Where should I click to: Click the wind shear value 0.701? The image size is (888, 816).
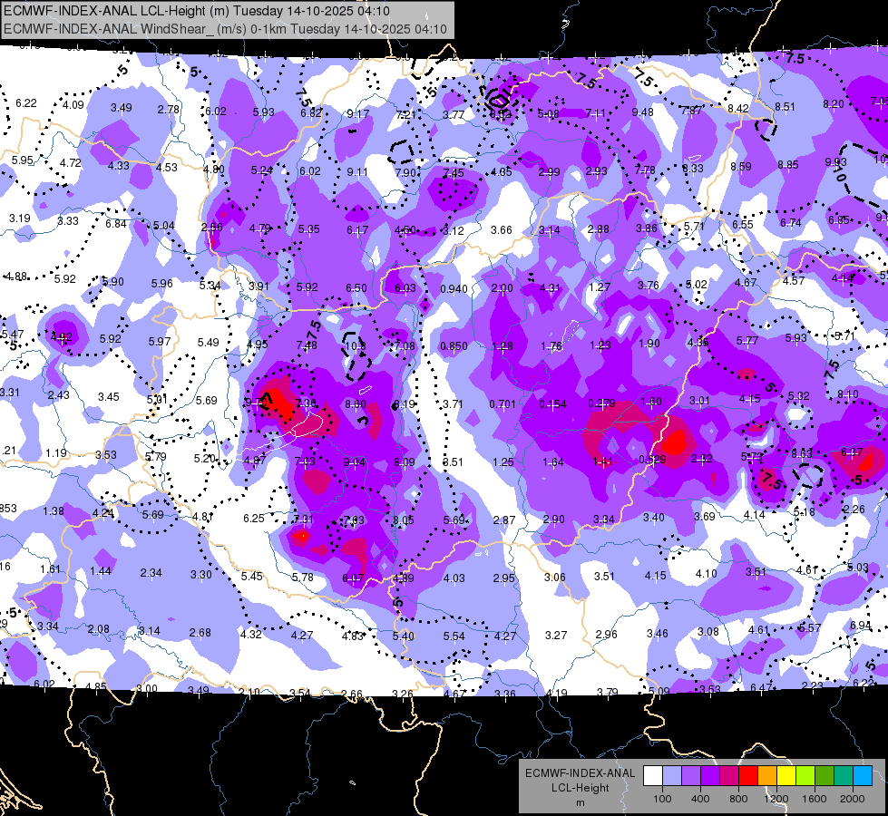tap(503, 403)
